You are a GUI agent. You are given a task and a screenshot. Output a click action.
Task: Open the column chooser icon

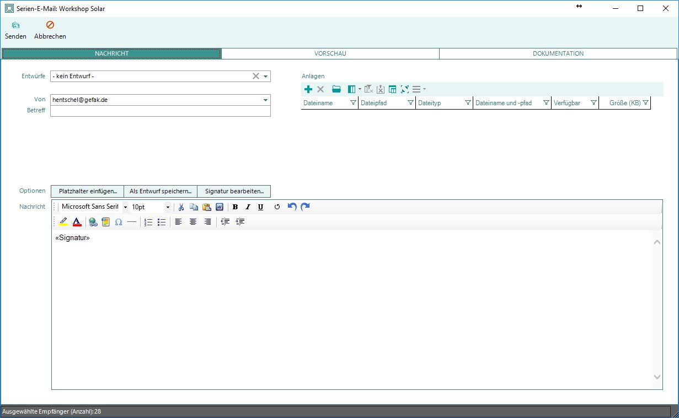coord(351,89)
